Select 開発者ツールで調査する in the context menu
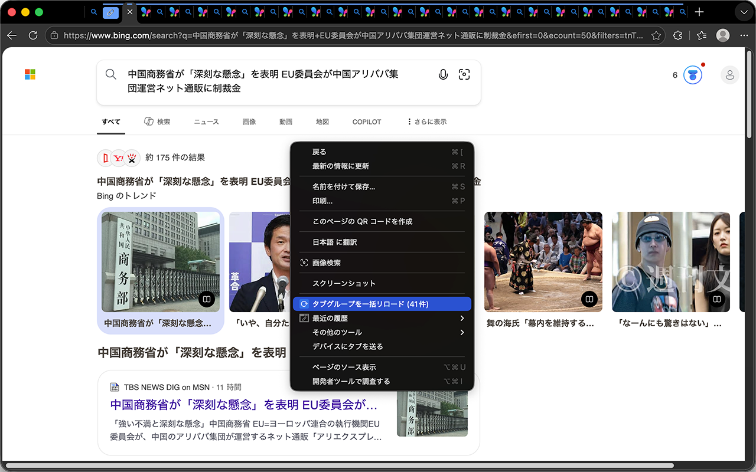The width and height of the screenshot is (756, 472). (x=382, y=381)
